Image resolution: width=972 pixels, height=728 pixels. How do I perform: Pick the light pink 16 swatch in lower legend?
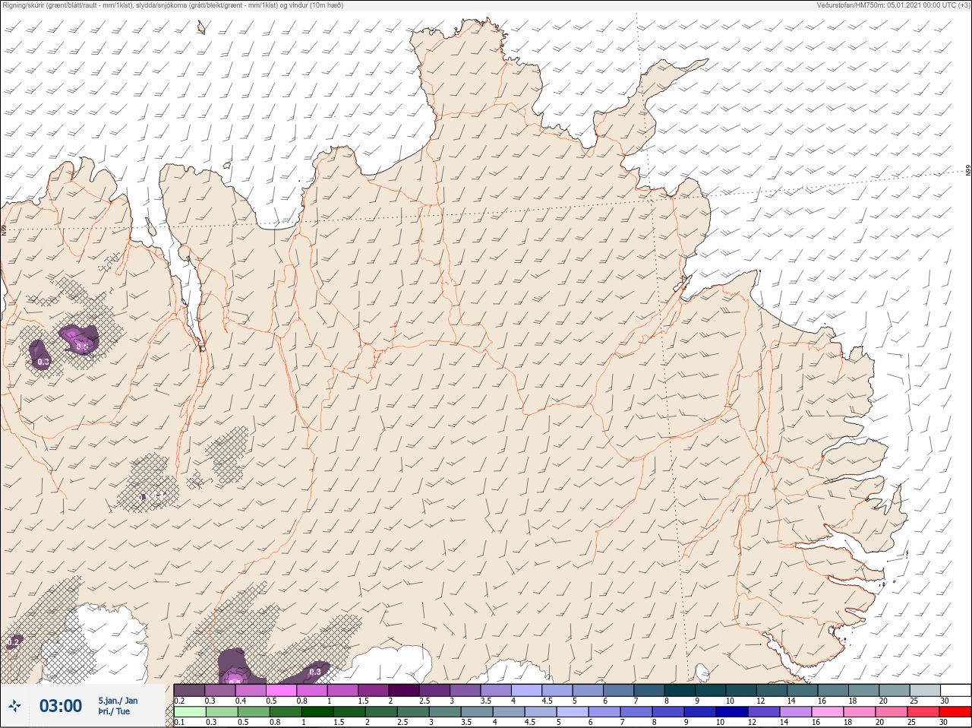[x=828, y=712]
